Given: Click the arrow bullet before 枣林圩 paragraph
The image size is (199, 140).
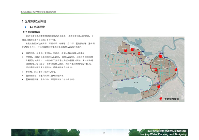Looking at the screenshot, I should [x=23, y=57].
